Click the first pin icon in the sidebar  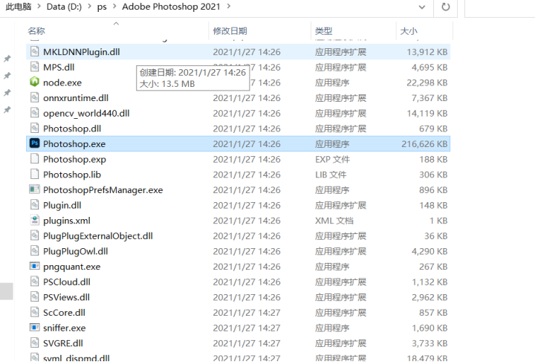coord(7,59)
